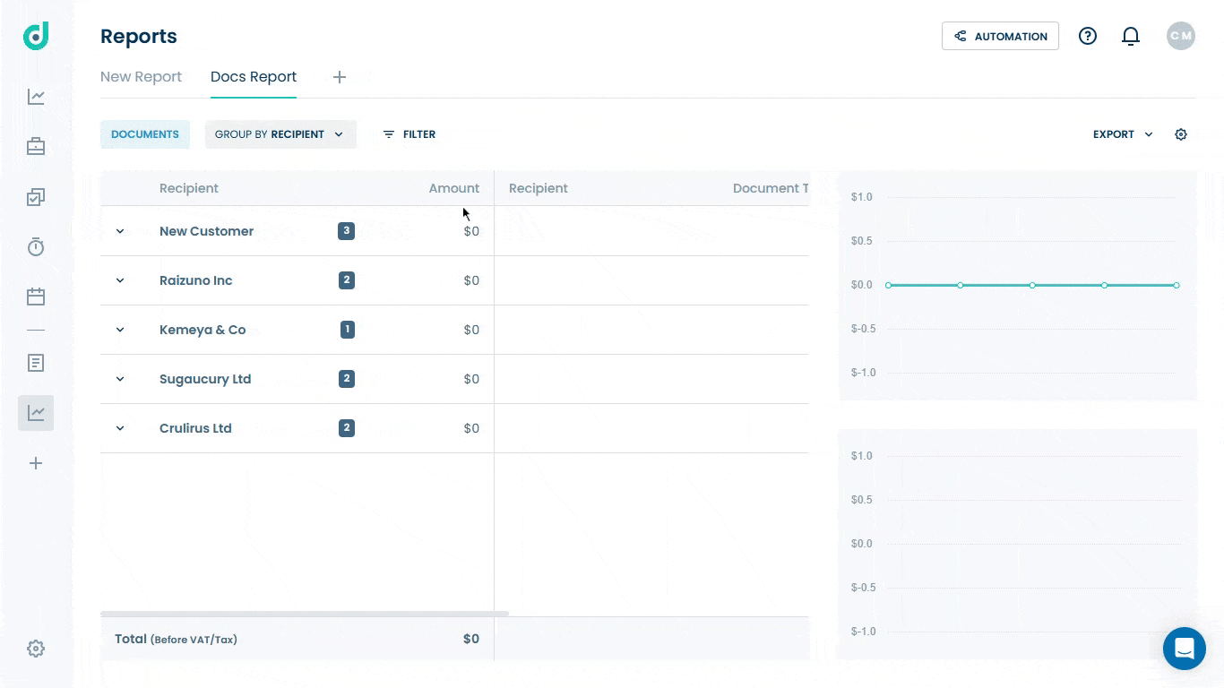Click the Reports page heading
1224x688 pixels.
pyautogui.click(x=139, y=36)
